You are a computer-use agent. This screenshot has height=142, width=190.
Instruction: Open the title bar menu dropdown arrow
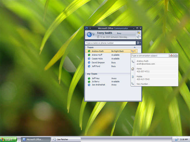tap(90, 28)
